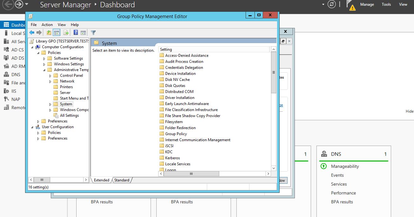Viewport: 414px width, 217px height.
Task: Click Server Manager refresh icon
Action: click(332, 4)
